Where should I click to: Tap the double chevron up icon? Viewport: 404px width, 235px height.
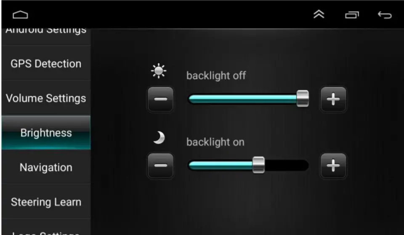(x=319, y=14)
